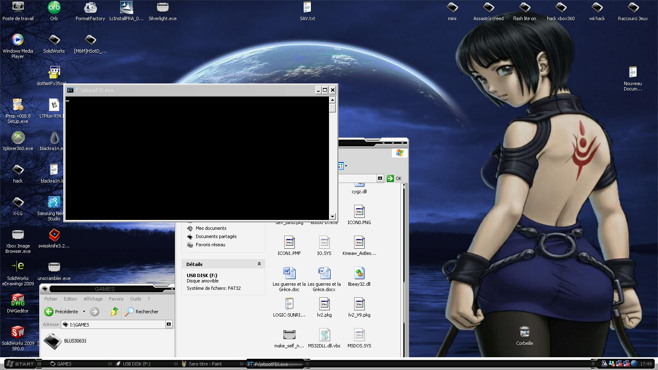Screen dimensions: 658x370
Task: Select MS32DLL.dll.vbs file icon
Action: (x=324, y=338)
